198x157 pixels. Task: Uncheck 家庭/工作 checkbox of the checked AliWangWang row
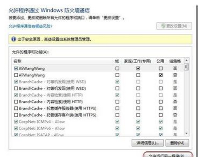point(138,68)
